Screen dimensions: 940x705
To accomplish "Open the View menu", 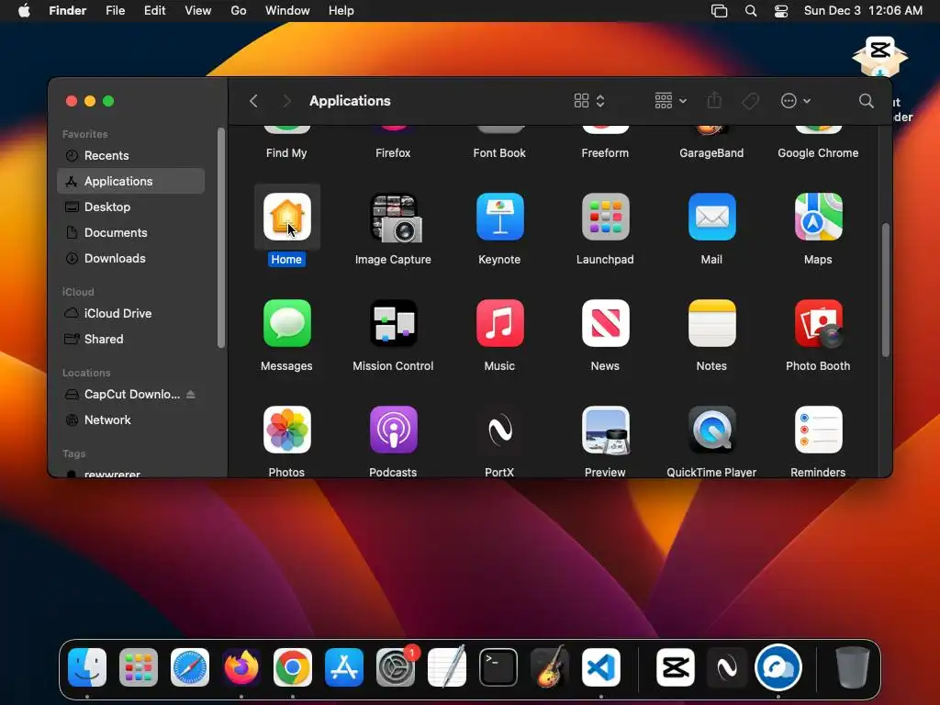I will tap(198, 11).
